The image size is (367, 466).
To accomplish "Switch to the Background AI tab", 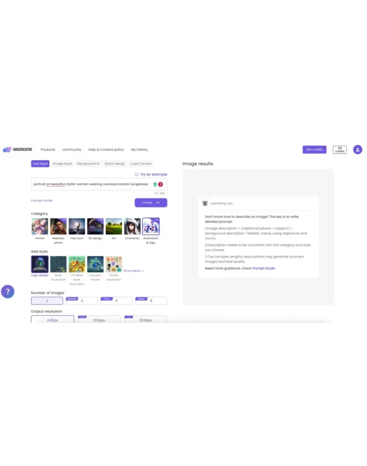I will [88, 164].
